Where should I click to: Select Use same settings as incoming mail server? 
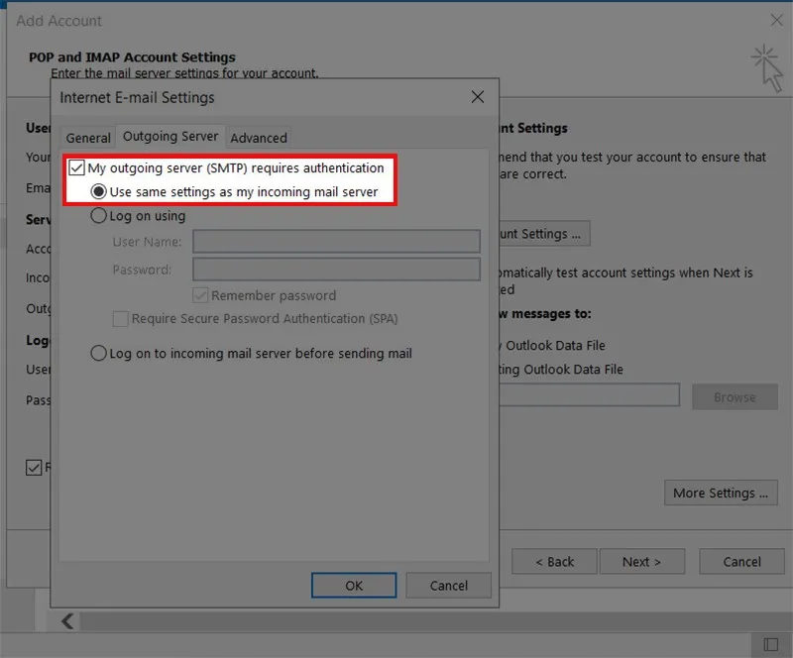(99, 192)
